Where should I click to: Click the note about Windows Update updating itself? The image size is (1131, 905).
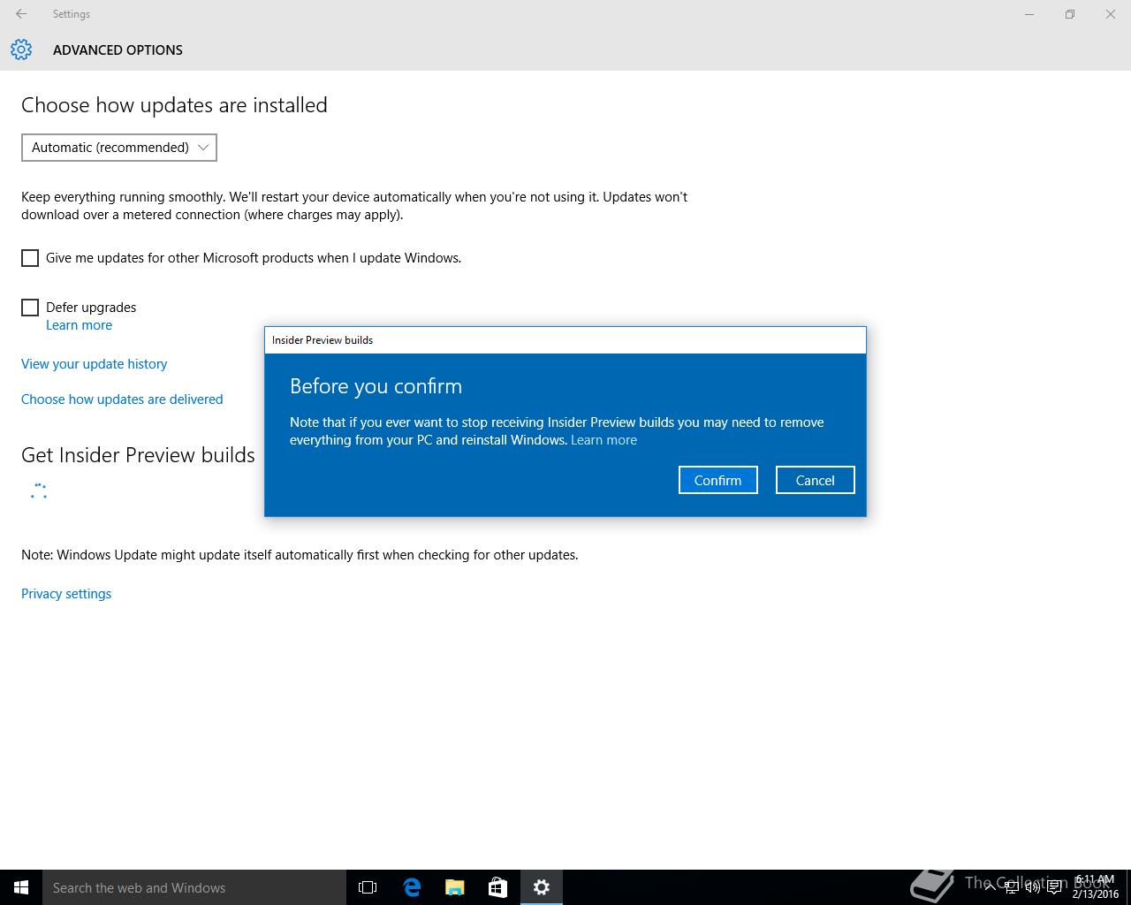[300, 555]
